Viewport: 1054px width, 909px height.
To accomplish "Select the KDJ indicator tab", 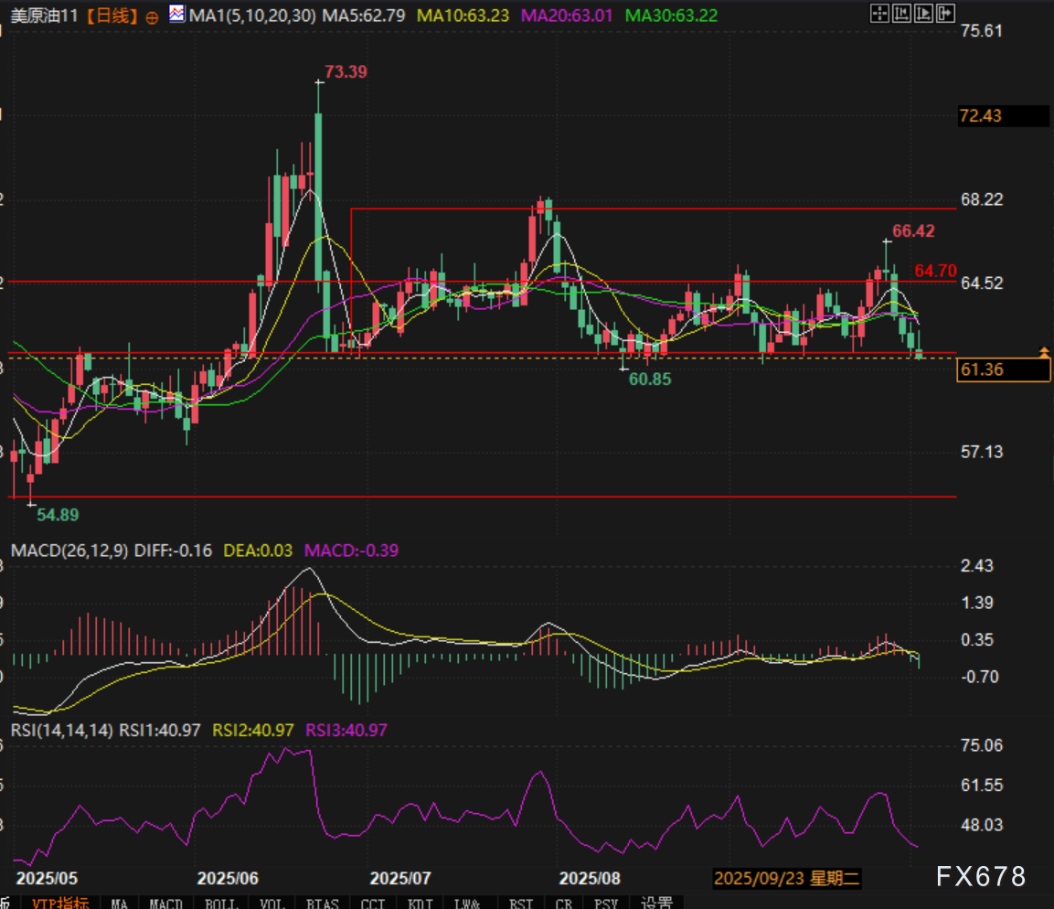I will [x=422, y=903].
